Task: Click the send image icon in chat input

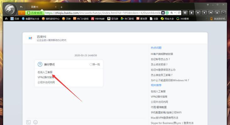Action: [29, 122]
